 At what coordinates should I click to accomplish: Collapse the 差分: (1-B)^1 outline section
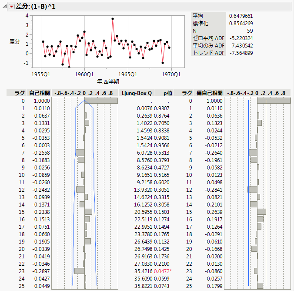coord(5,6)
